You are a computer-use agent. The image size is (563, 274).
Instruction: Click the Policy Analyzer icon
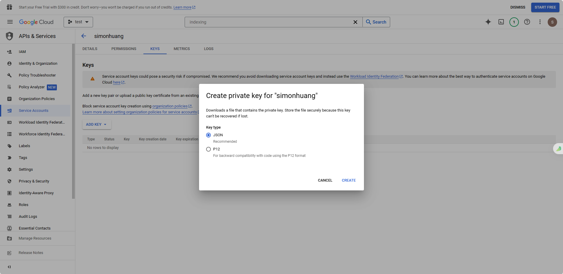[9, 87]
